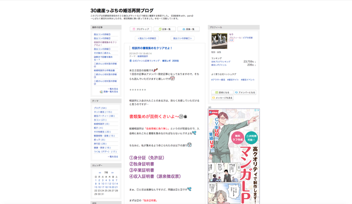Open recent post 街コンの詳細① in sidebar
This screenshot has height=204, width=352.
(102, 49)
